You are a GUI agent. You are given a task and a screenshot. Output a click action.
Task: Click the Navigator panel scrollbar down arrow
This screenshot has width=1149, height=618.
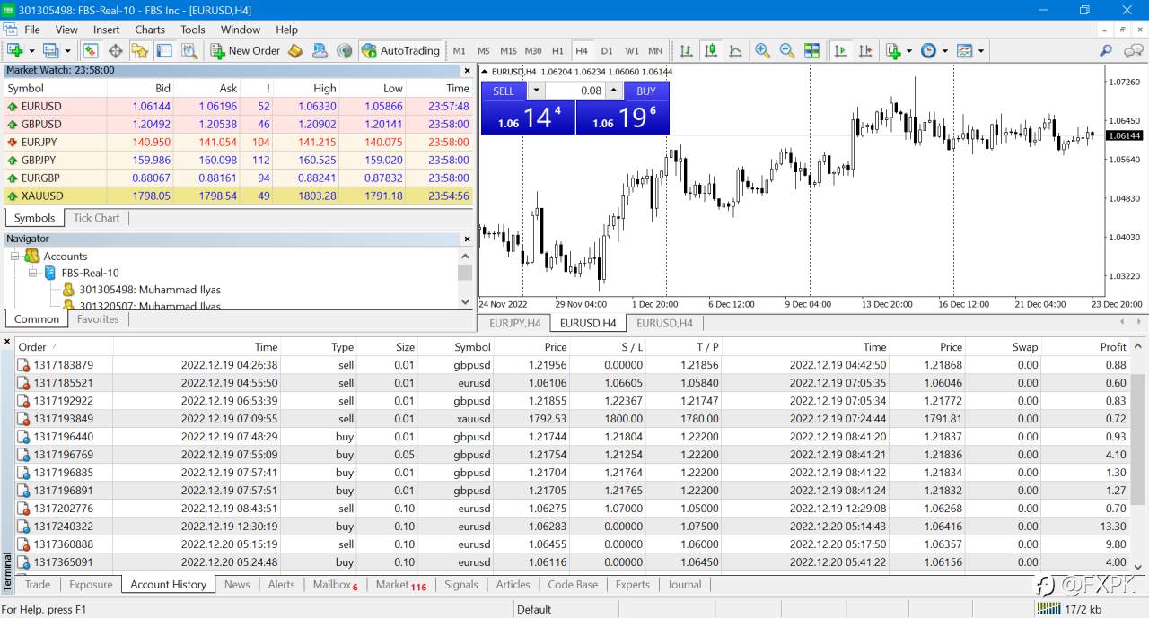click(x=465, y=301)
